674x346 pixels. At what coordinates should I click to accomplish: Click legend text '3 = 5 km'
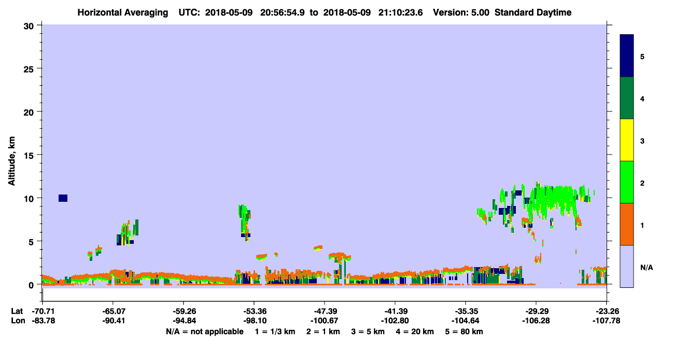(x=369, y=331)
